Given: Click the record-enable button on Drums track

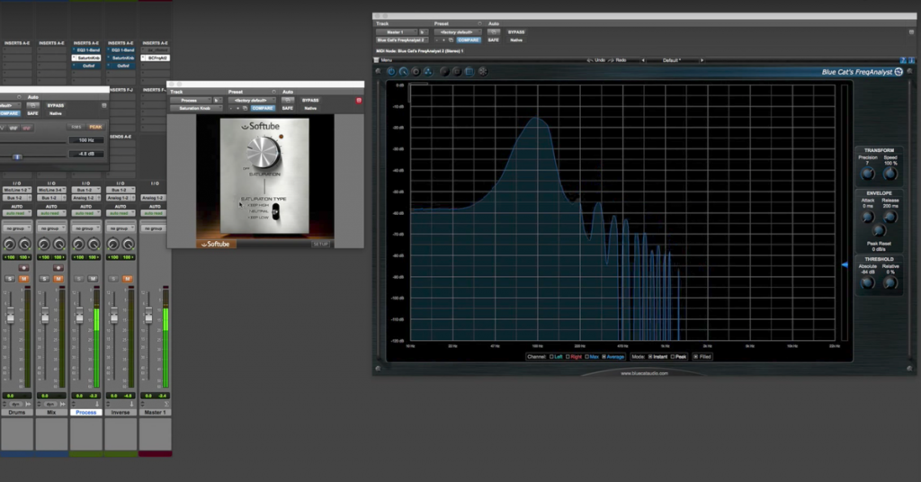Looking at the screenshot, I should tap(23, 268).
